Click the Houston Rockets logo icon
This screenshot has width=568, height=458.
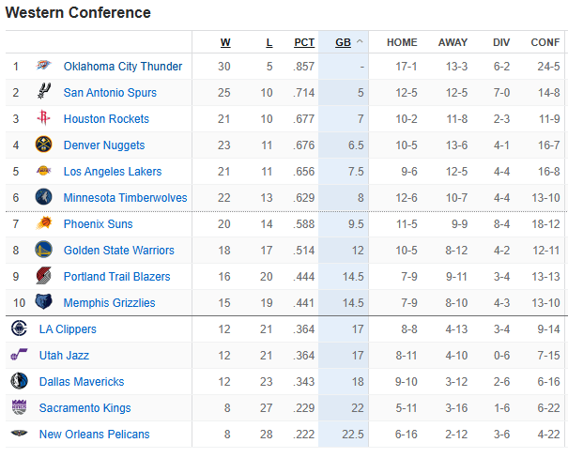[x=44, y=119]
